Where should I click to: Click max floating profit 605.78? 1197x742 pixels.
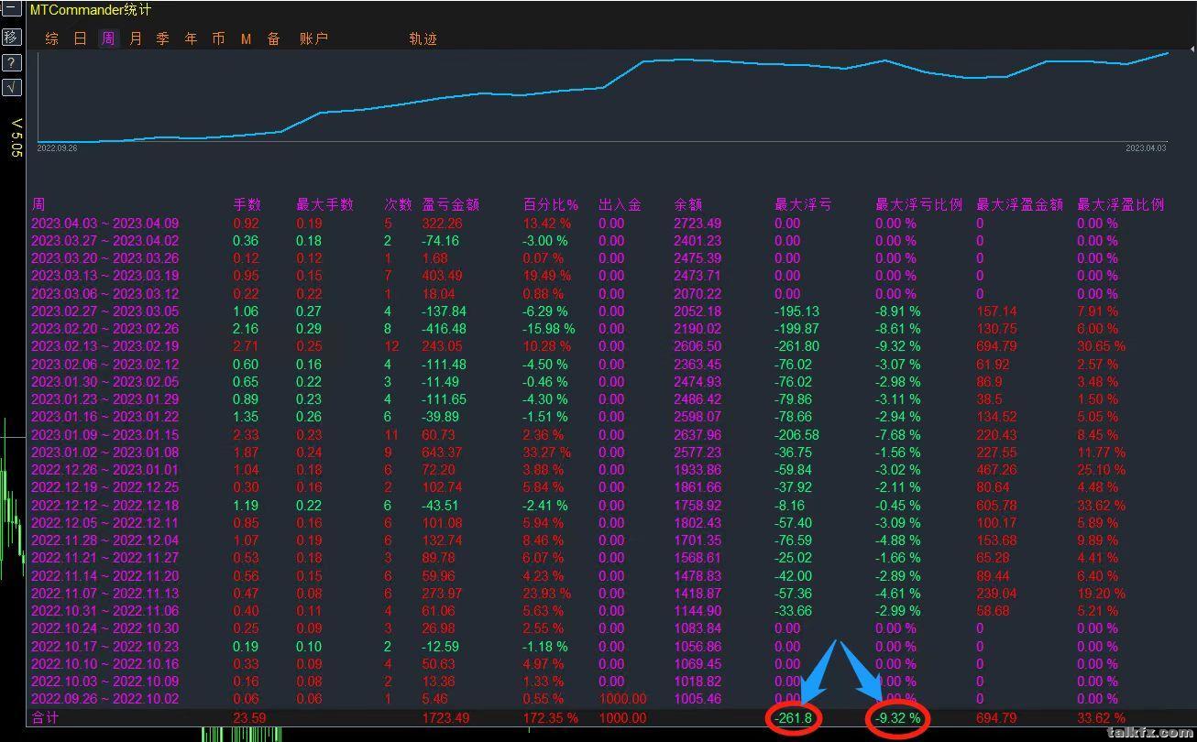click(996, 505)
